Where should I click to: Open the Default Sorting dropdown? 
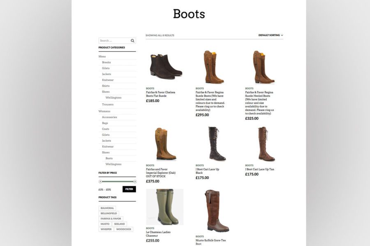(271, 35)
